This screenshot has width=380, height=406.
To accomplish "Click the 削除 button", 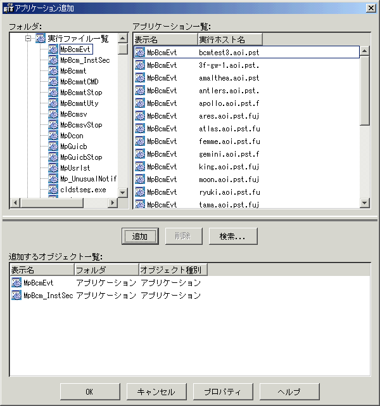I will (x=184, y=236).
